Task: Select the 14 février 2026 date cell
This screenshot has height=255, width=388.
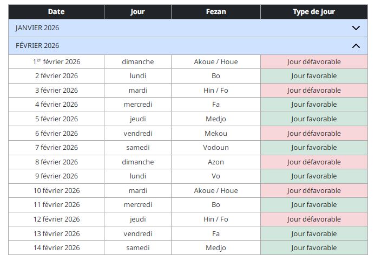Action: pyautogui.click(x=56, y=248)
